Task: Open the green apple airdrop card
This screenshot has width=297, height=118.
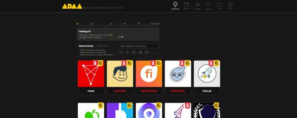Action: point(91,111)
